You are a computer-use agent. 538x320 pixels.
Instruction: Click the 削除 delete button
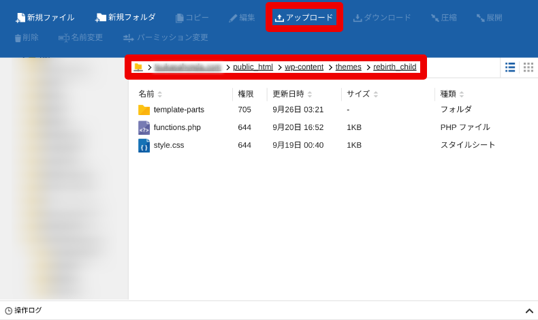[27, 37]
